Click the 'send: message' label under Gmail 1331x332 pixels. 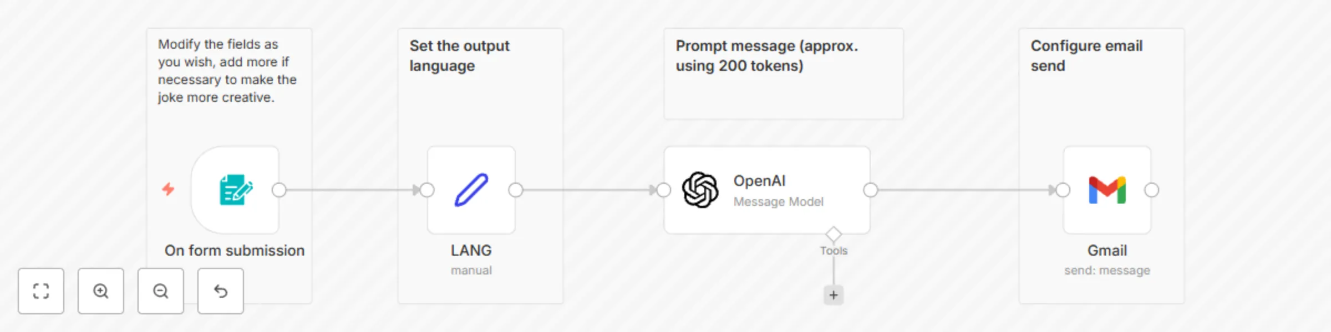click(1106, 270)
